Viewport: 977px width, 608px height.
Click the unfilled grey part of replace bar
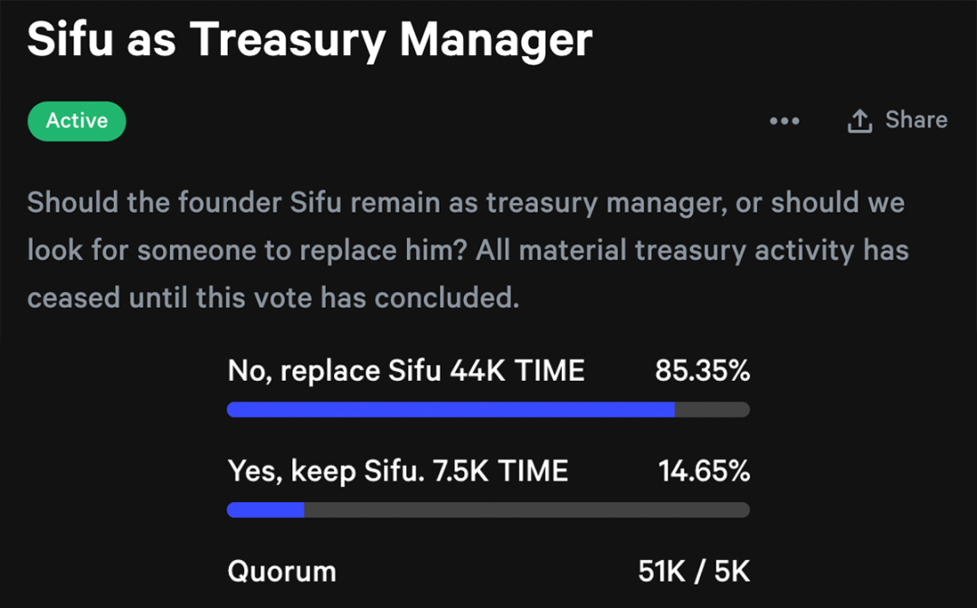pyautogui.click(x=712, y=409)
